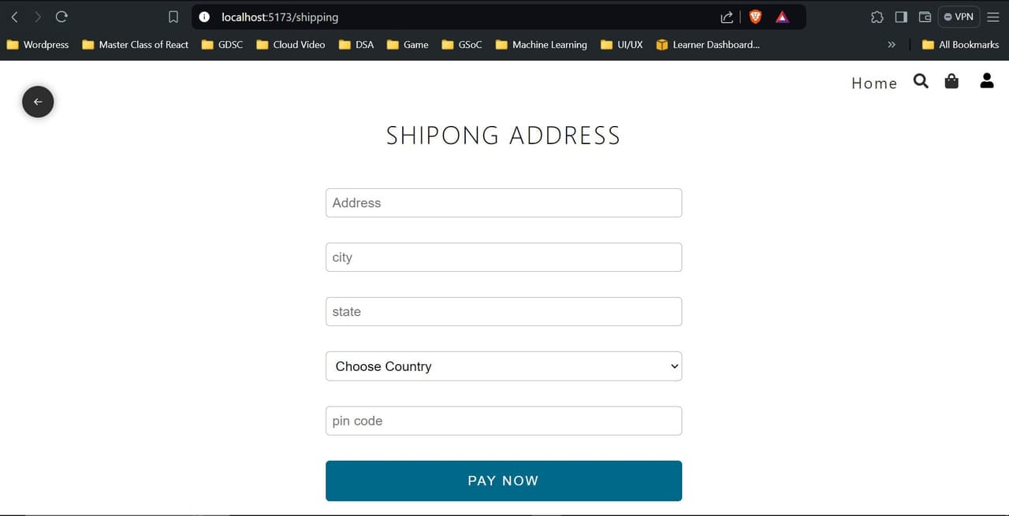Reload the page with refresh icon
Viewport: 1009px width, 516px height.
click(x=61, y=17)
